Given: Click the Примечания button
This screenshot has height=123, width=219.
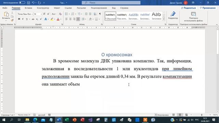Looking at the screenshot, I should click(x=208, y=8).
